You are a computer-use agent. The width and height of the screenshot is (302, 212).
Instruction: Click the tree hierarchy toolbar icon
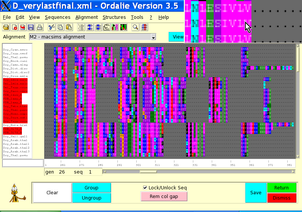click(x=106, y=27)
